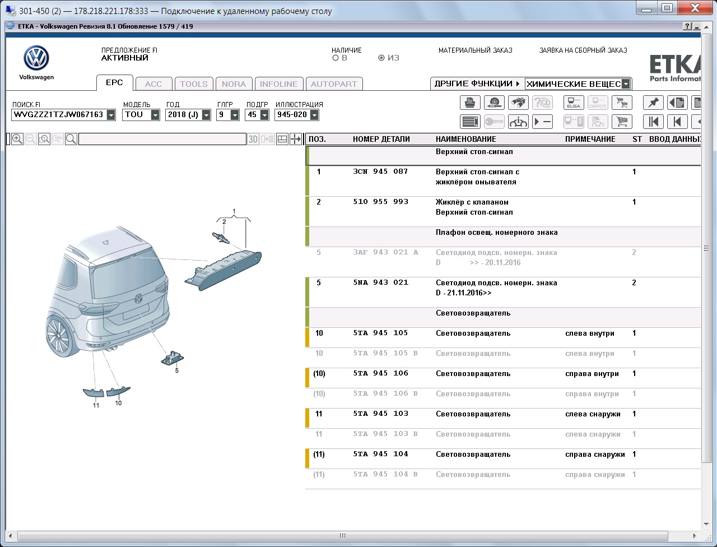Screen dimensions: 717x547
Task: Click the illustration search input field
Action: [x=162, y=139]
